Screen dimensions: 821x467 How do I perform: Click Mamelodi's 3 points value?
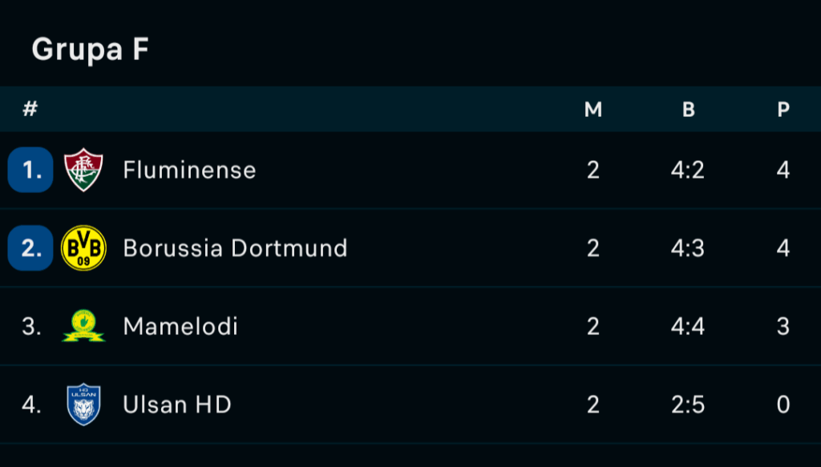pyautogui.click(x=783, y=326)
